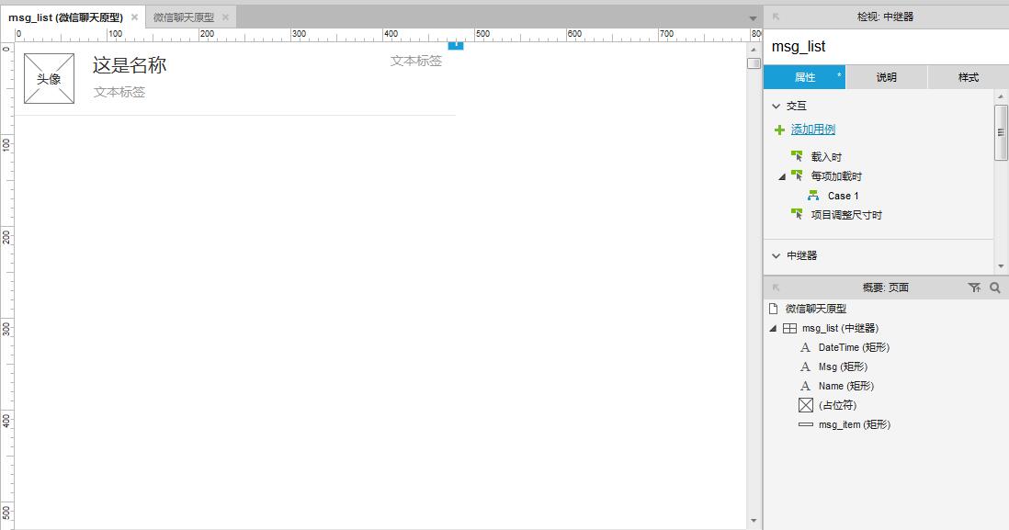
Task: Click the inspector panel scroll-down arrow
Action: coord(1001,266)
